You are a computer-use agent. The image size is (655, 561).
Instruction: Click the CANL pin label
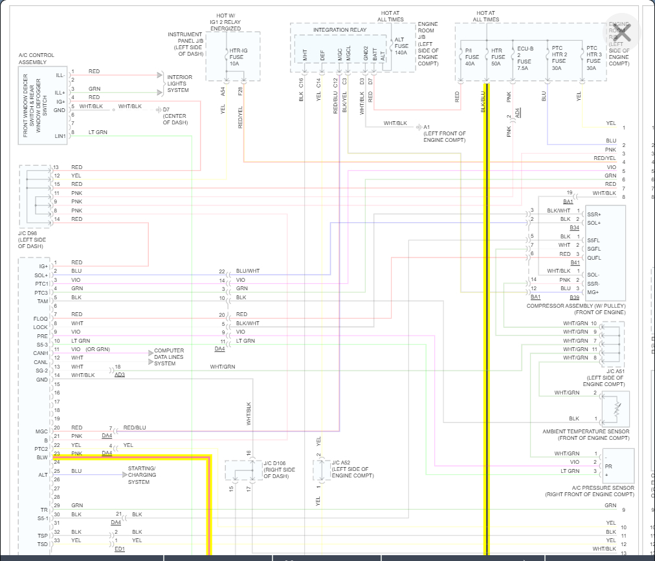click(x=41, y=362)
